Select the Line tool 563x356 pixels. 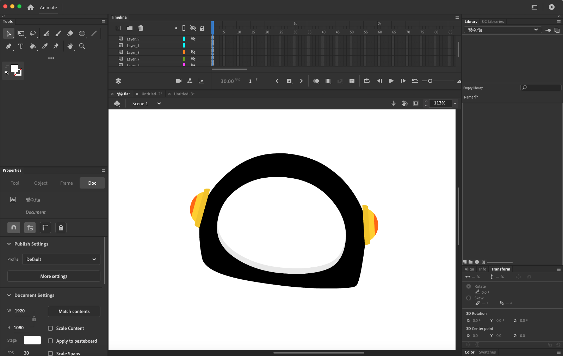pyautogui.click(x=94, y=33)
